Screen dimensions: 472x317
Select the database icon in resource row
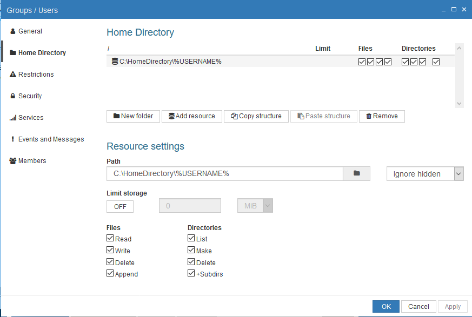click(115, 62)
